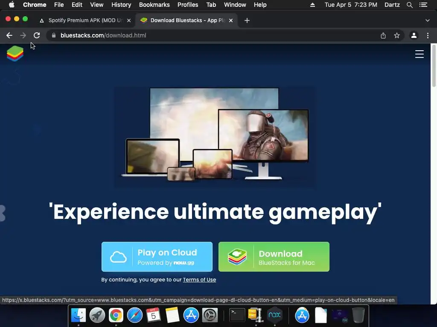
Task: Open Spotlight search icon
Action: [410, 5]
